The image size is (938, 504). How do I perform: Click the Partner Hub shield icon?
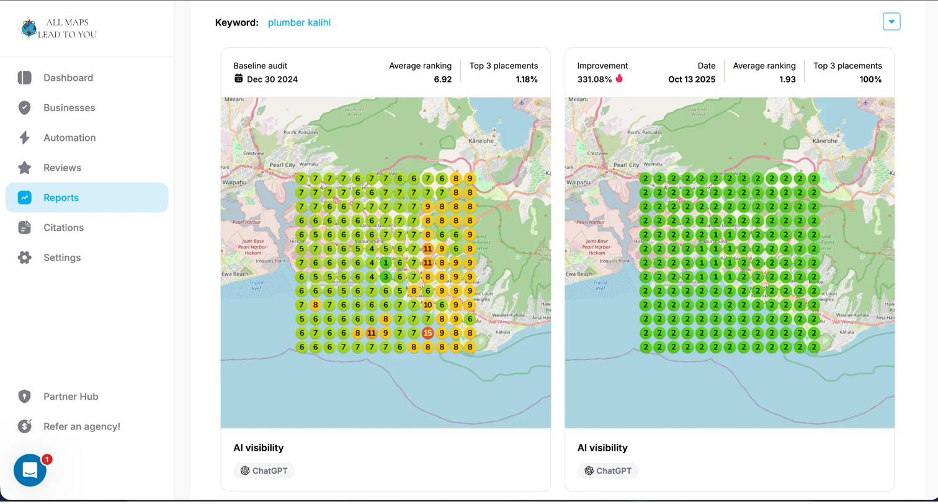coord(25,397)
